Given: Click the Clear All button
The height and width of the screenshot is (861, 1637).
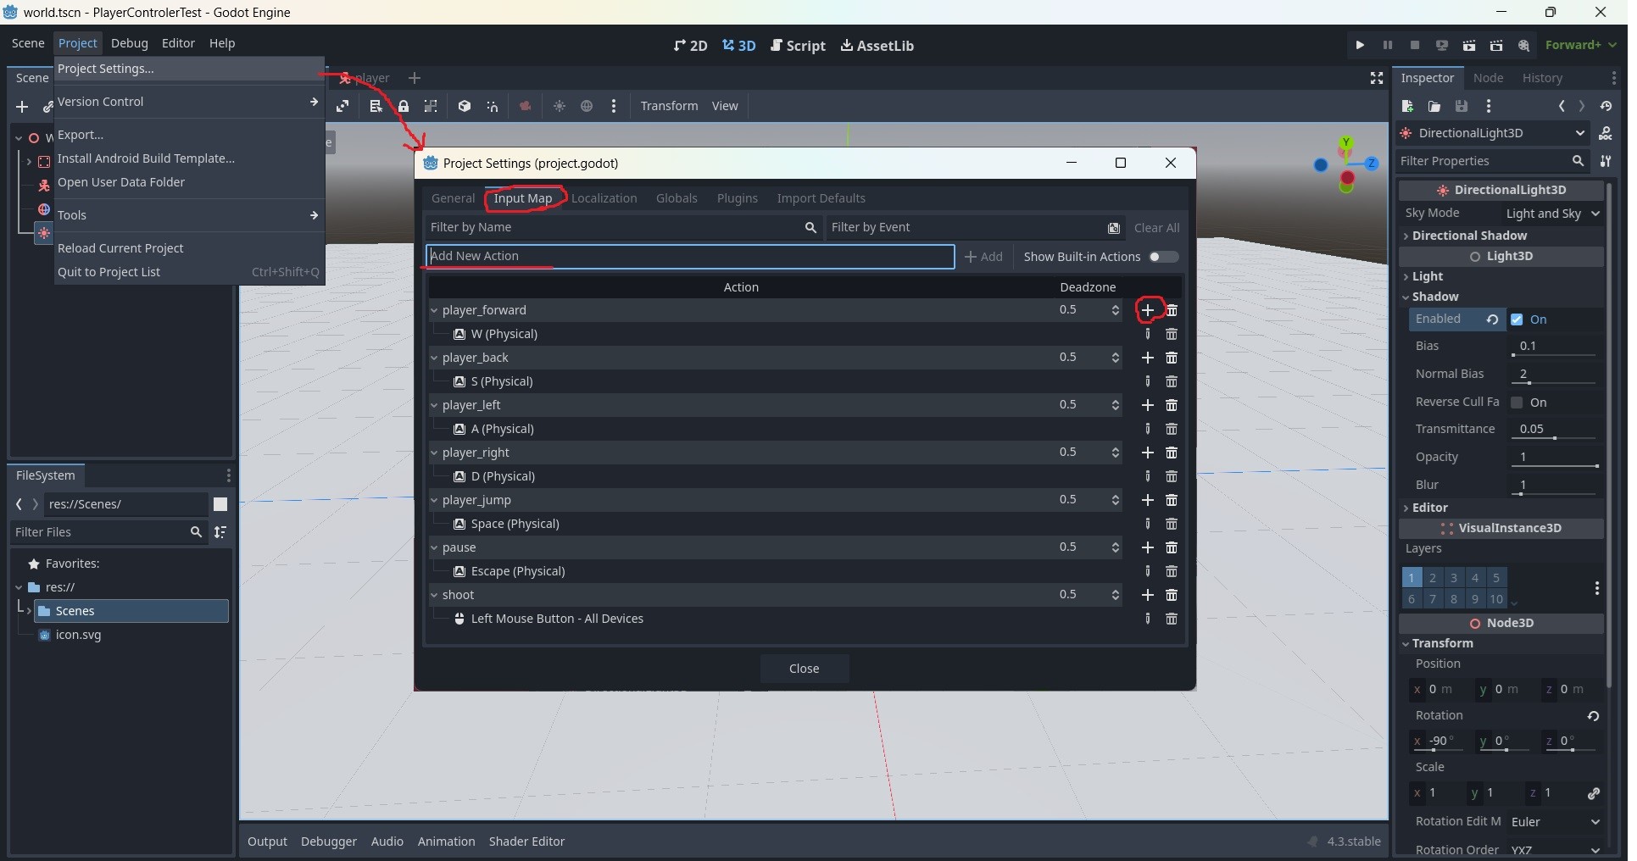Looking at the screenshot, I should (x=1156, y=228).
